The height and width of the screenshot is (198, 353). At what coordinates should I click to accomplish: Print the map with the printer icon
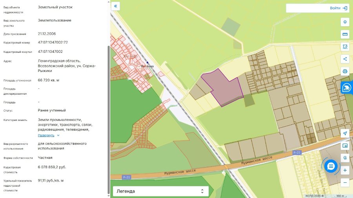tap(345, 71)
